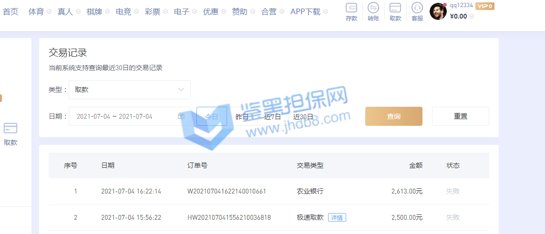545x234 pixels.
Task: Expand the balance ¥0.00 dropdown arrow
Action: click(x=472, y=17)
